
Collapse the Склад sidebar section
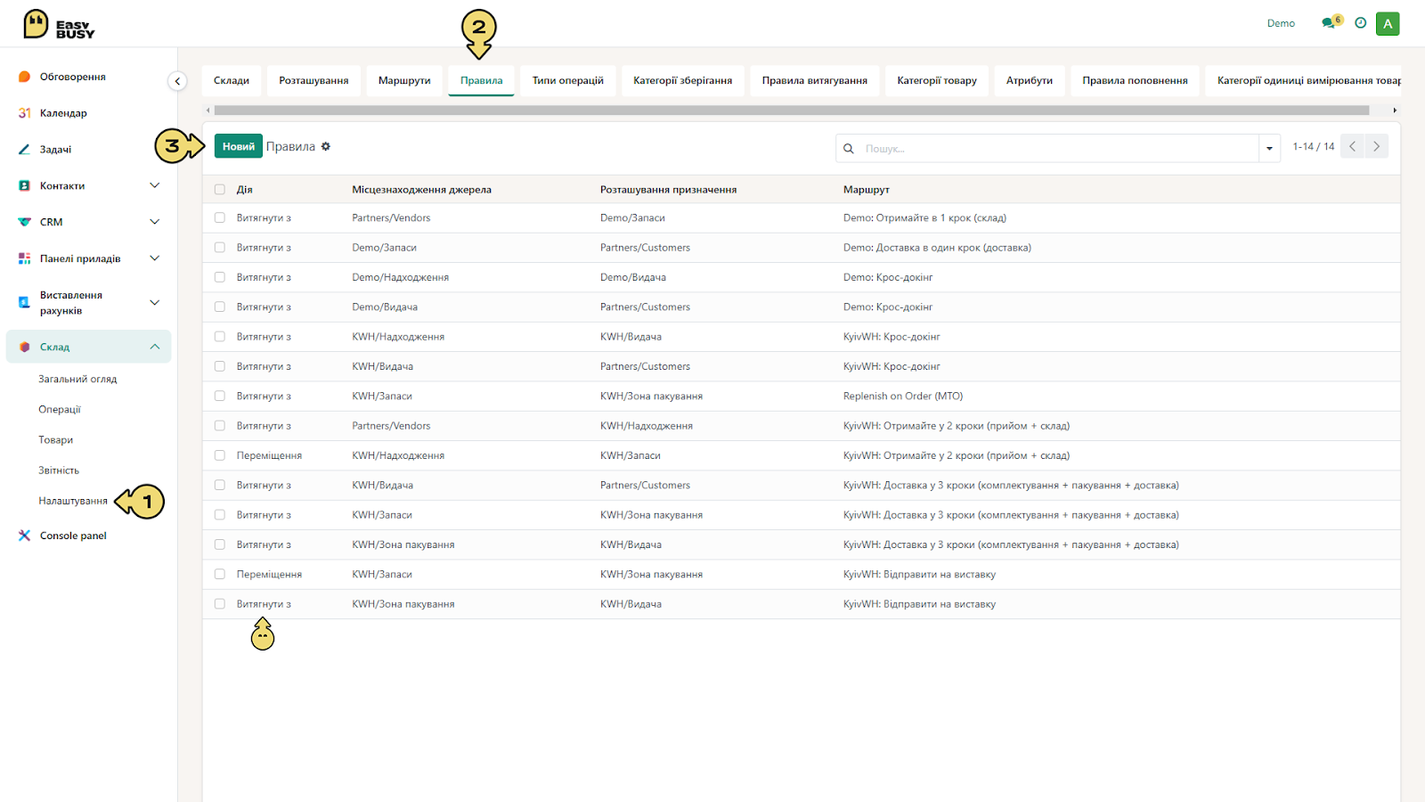pyautogui.click(x=155, y=347)
